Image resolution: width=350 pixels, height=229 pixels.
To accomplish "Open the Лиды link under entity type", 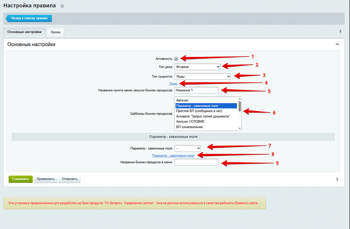I will coord(173,83).
